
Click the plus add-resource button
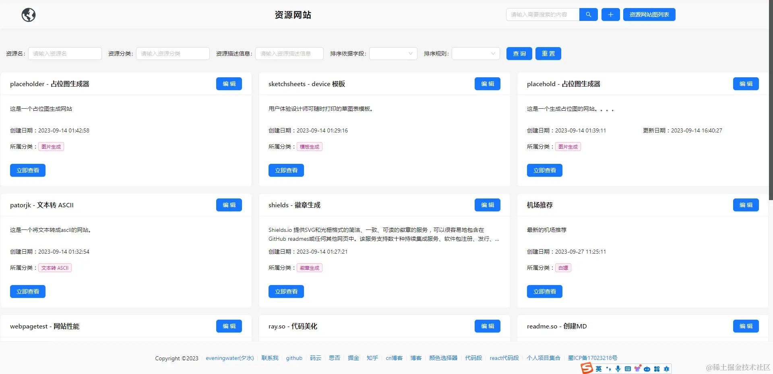pos(610,14)
